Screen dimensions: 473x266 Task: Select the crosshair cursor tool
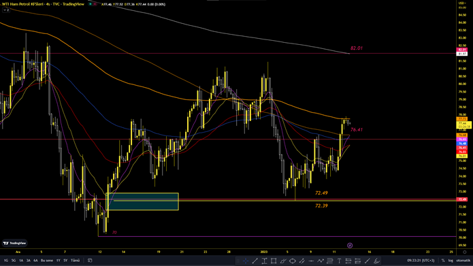tap(246, 261)
